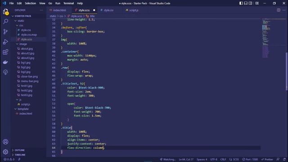Open the File menu
The image size is (288, 162).
point(11,3)
